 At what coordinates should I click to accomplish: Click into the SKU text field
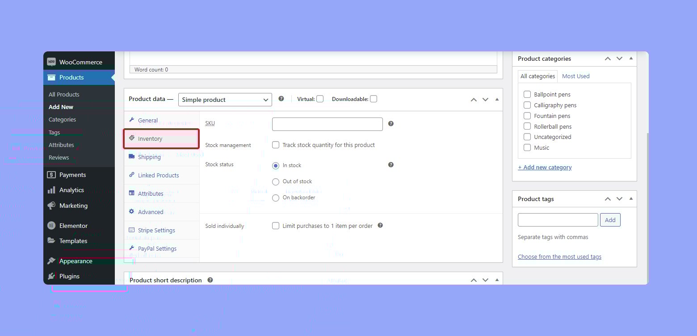click(x=327, y=124)
